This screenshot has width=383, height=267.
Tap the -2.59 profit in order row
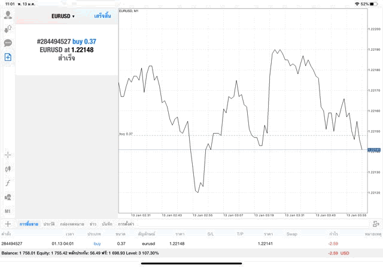333,244
